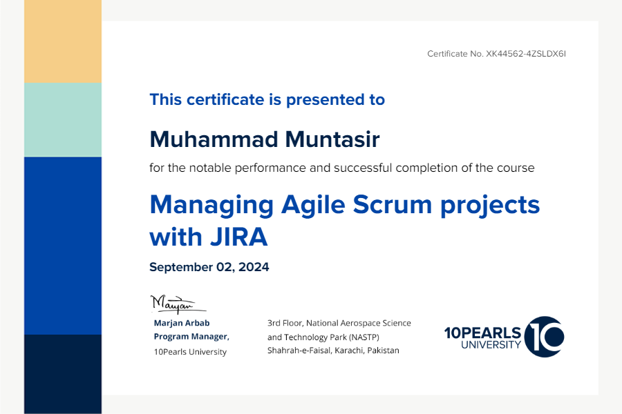Image resolution: width=622 pixels, height=414 pixels.
Task: Select the heading "This certificate is presented to"
Action: (267, 100)
